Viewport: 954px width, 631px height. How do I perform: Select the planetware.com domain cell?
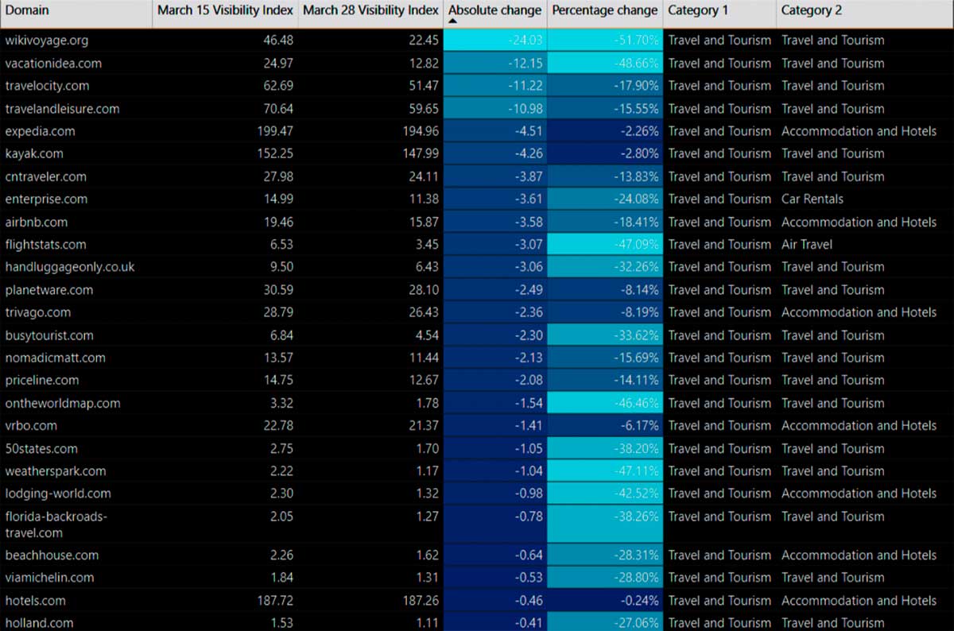tap(76, 290)
